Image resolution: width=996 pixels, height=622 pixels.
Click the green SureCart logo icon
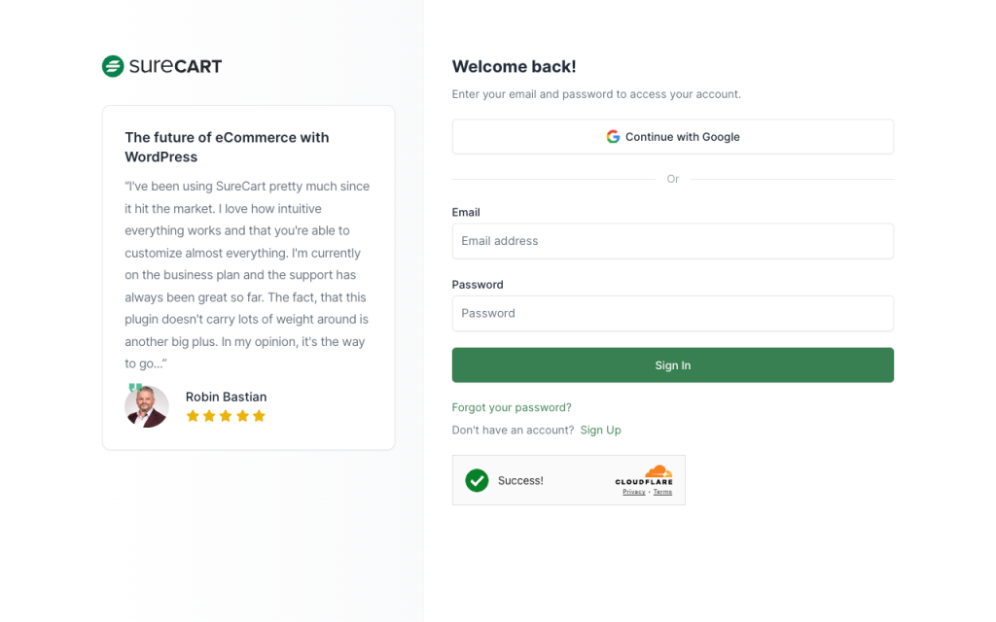coord(113,66)
